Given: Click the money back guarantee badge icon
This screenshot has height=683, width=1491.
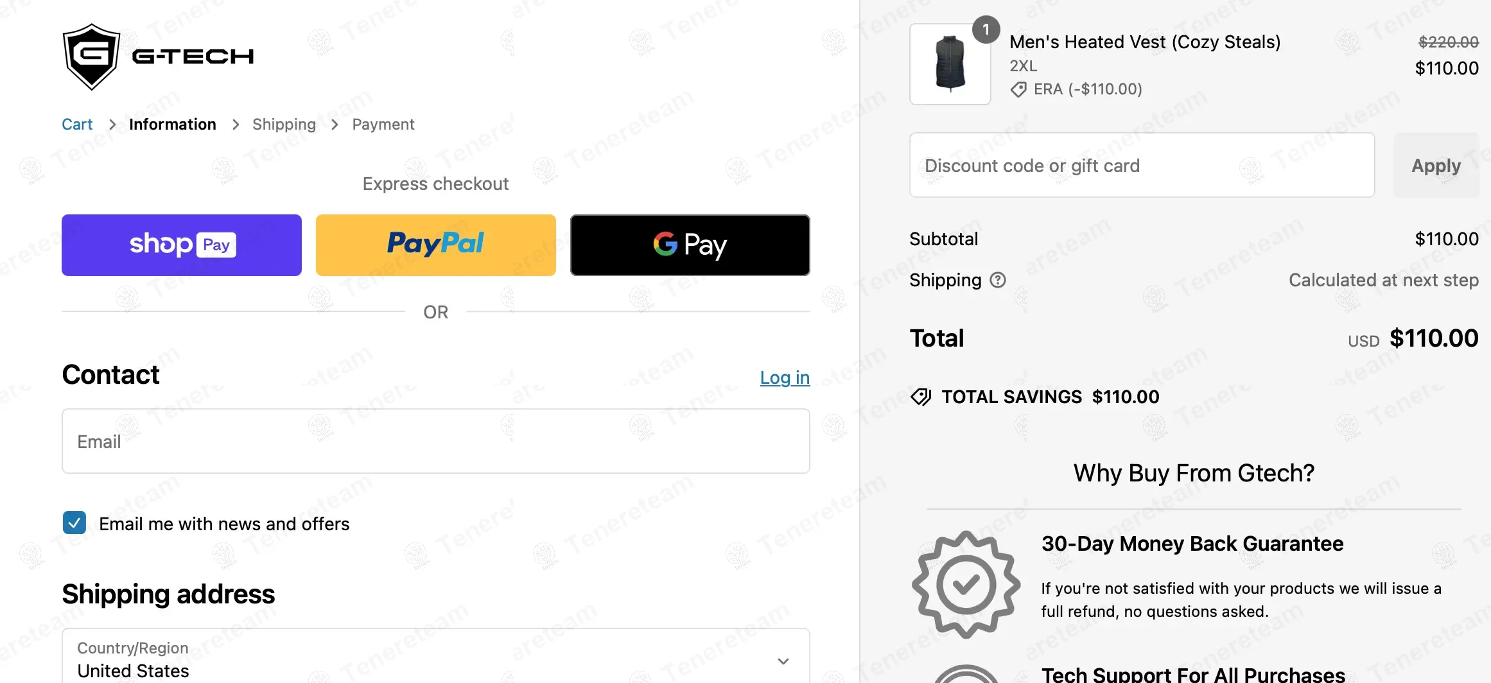Looking at the screenshot, I should tap(965, 584).
